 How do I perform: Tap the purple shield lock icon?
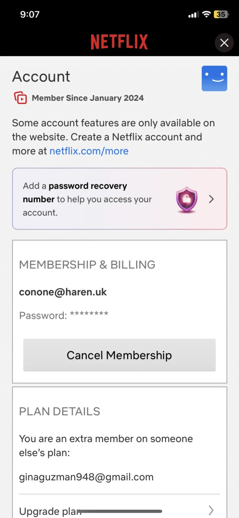coord(187,200)
